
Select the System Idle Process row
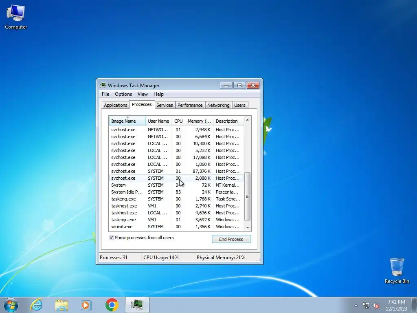(176, 192)
